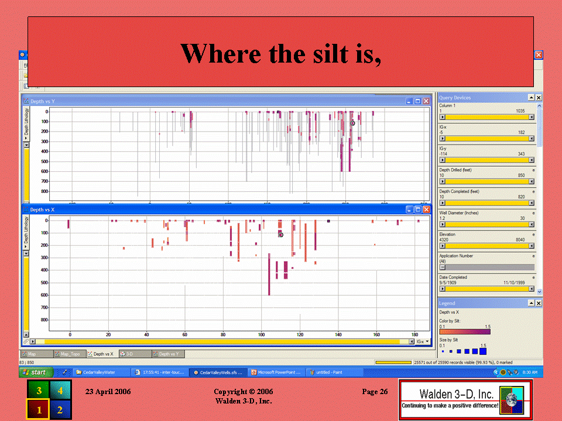Click the slide navigation quadrant 3 icon
Viewport: 562px width, 421px height.
(x=39, y=391)
